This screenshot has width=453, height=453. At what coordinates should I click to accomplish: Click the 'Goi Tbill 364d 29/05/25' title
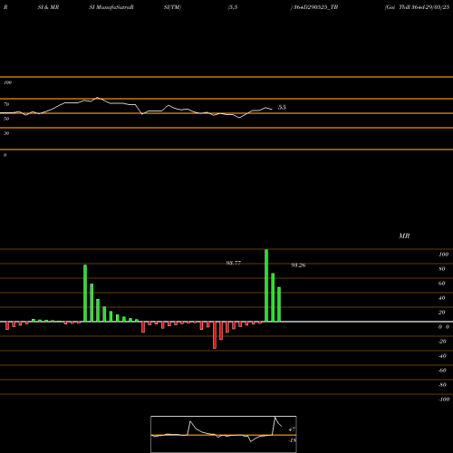[x=417, y=7]
